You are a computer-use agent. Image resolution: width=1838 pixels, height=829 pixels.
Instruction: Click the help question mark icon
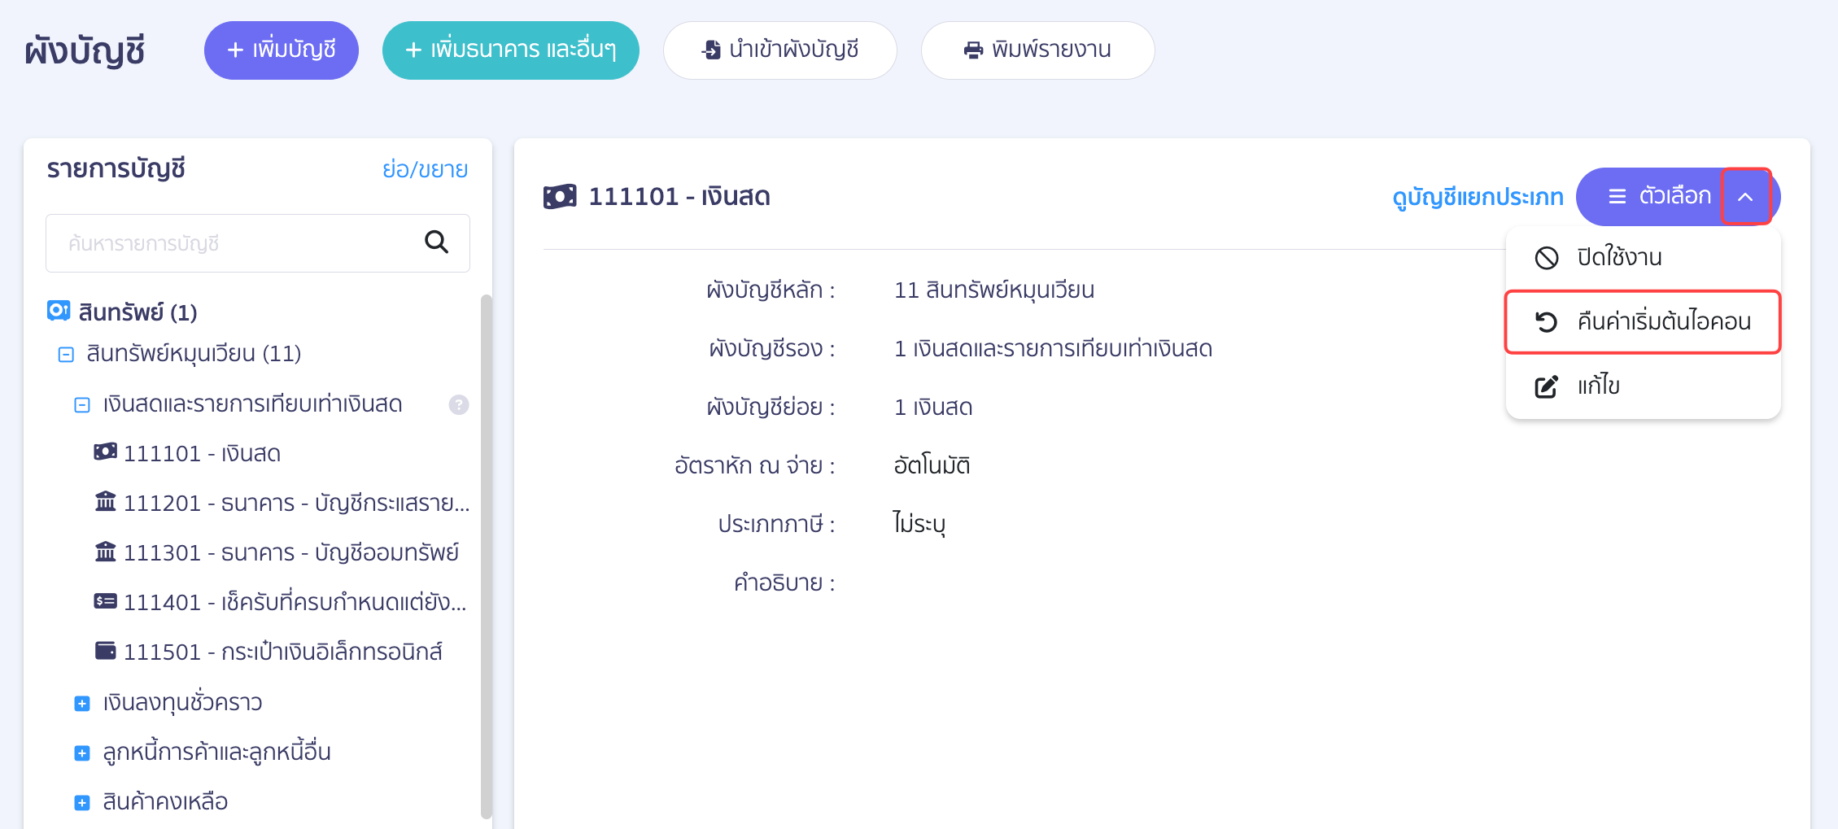459,404
